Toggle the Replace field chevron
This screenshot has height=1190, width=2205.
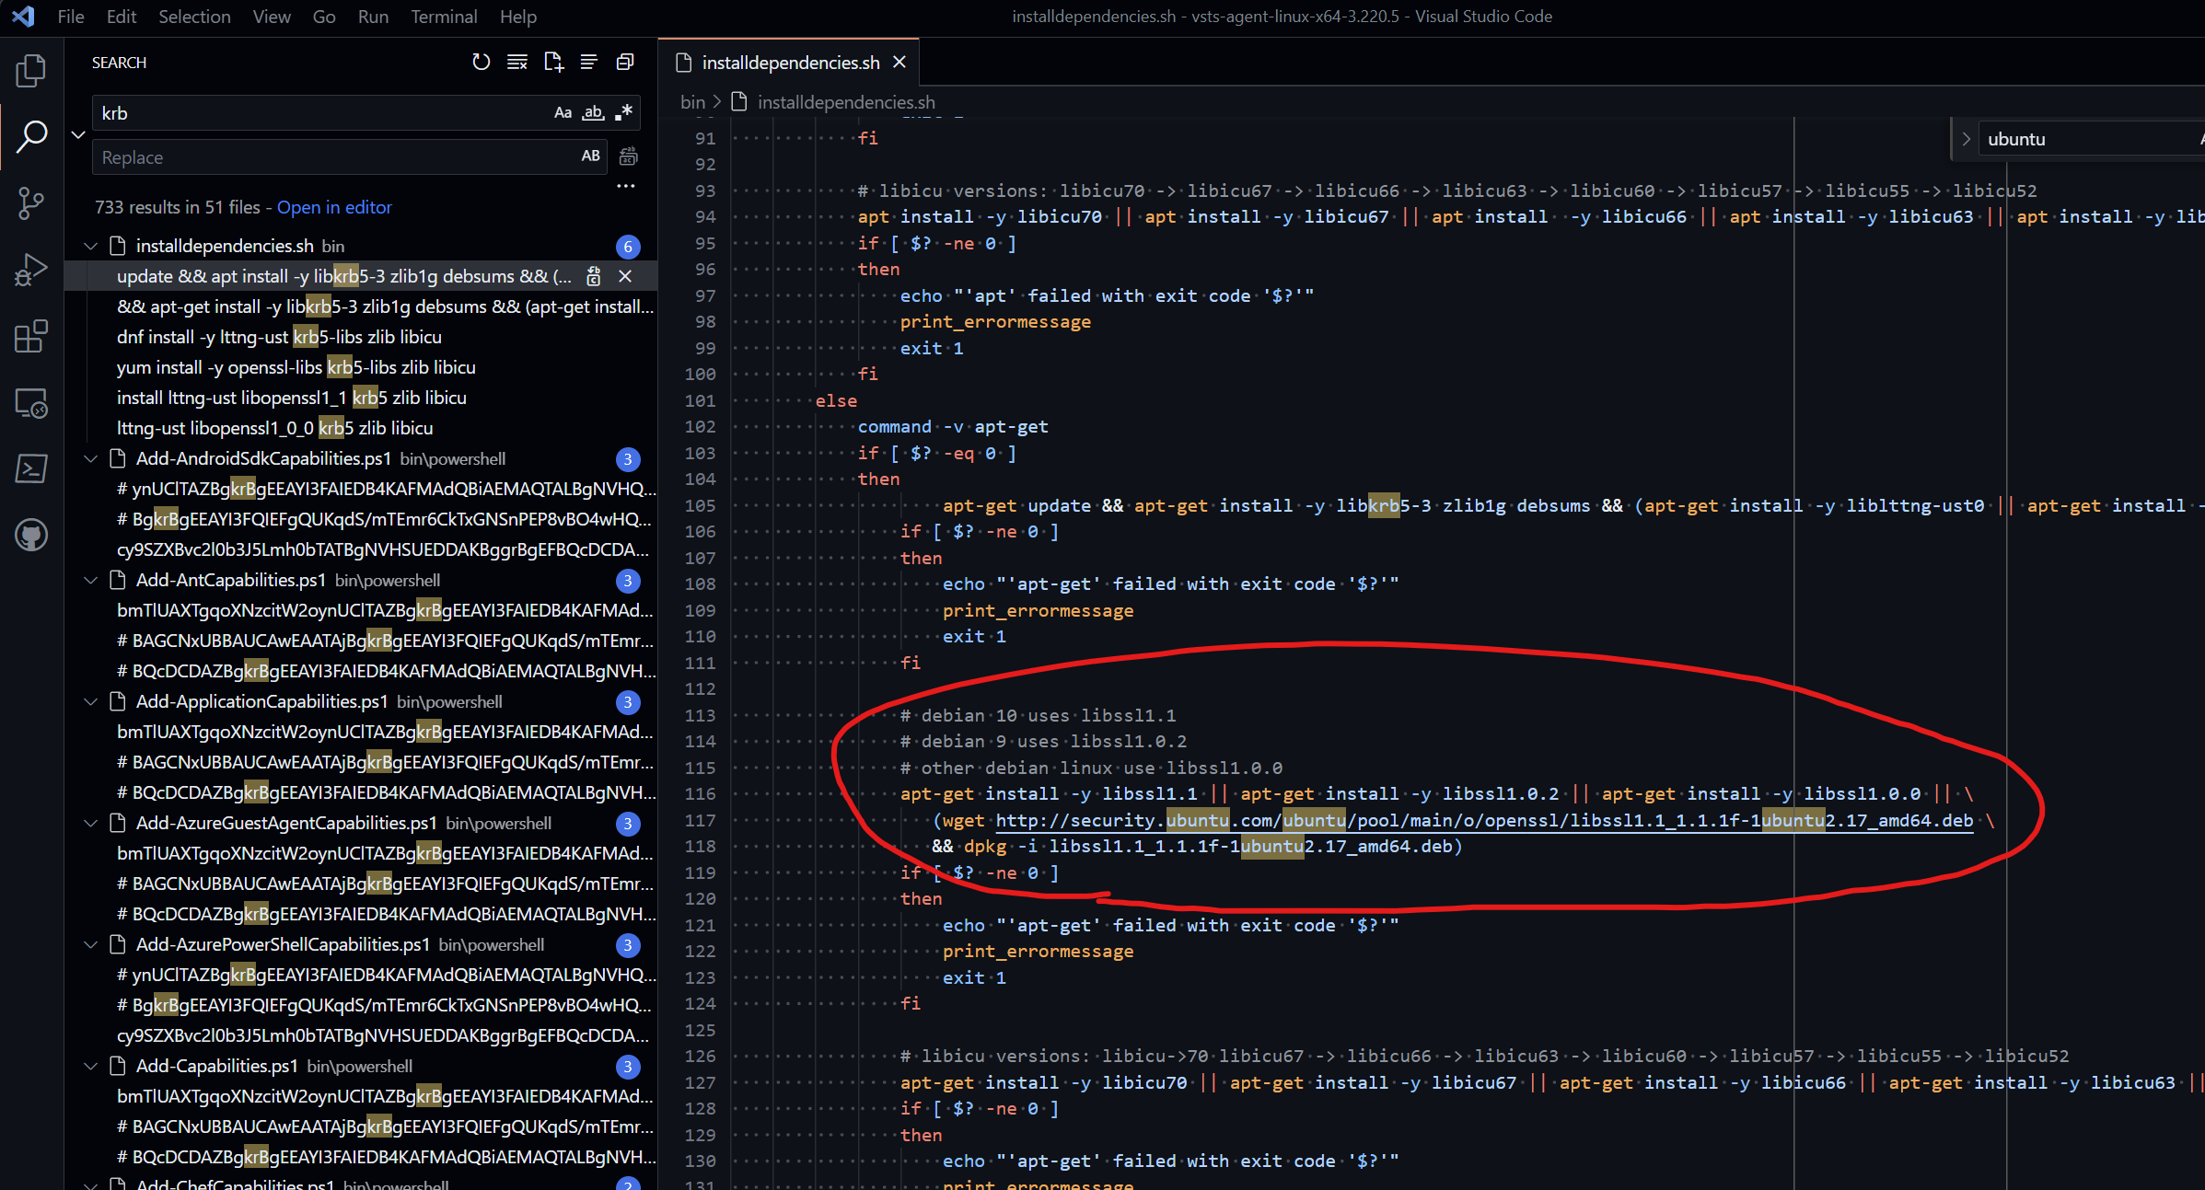[78, 135]
